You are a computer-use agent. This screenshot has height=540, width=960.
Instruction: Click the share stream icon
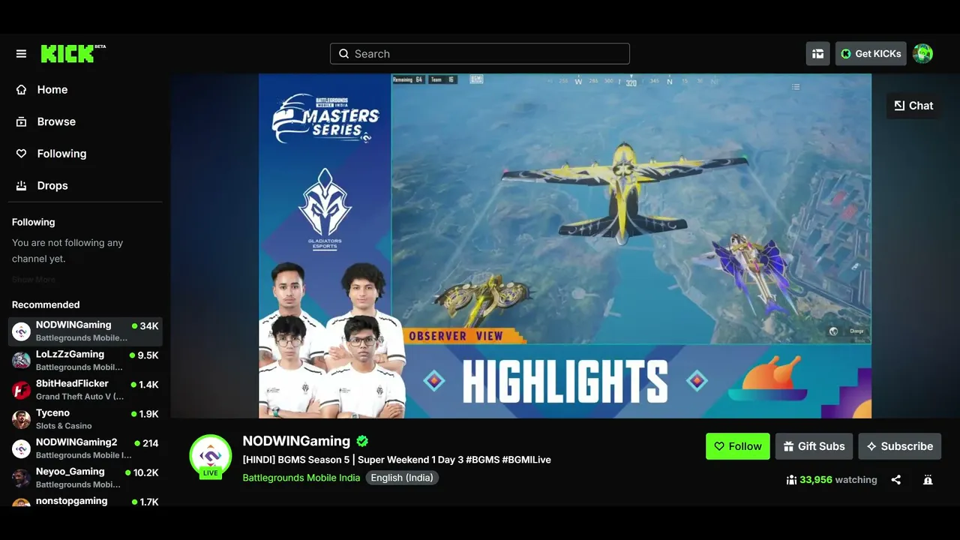[x=895, y=480]
